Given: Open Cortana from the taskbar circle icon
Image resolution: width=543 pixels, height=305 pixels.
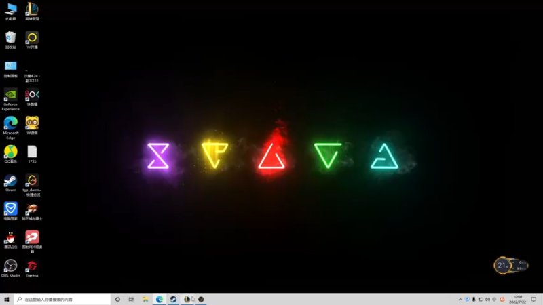Looking at the screenshot, I should click(117, 299).
